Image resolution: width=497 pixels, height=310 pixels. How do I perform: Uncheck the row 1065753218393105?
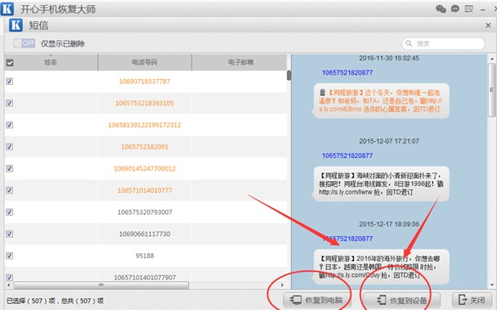[x=9, y=103]
